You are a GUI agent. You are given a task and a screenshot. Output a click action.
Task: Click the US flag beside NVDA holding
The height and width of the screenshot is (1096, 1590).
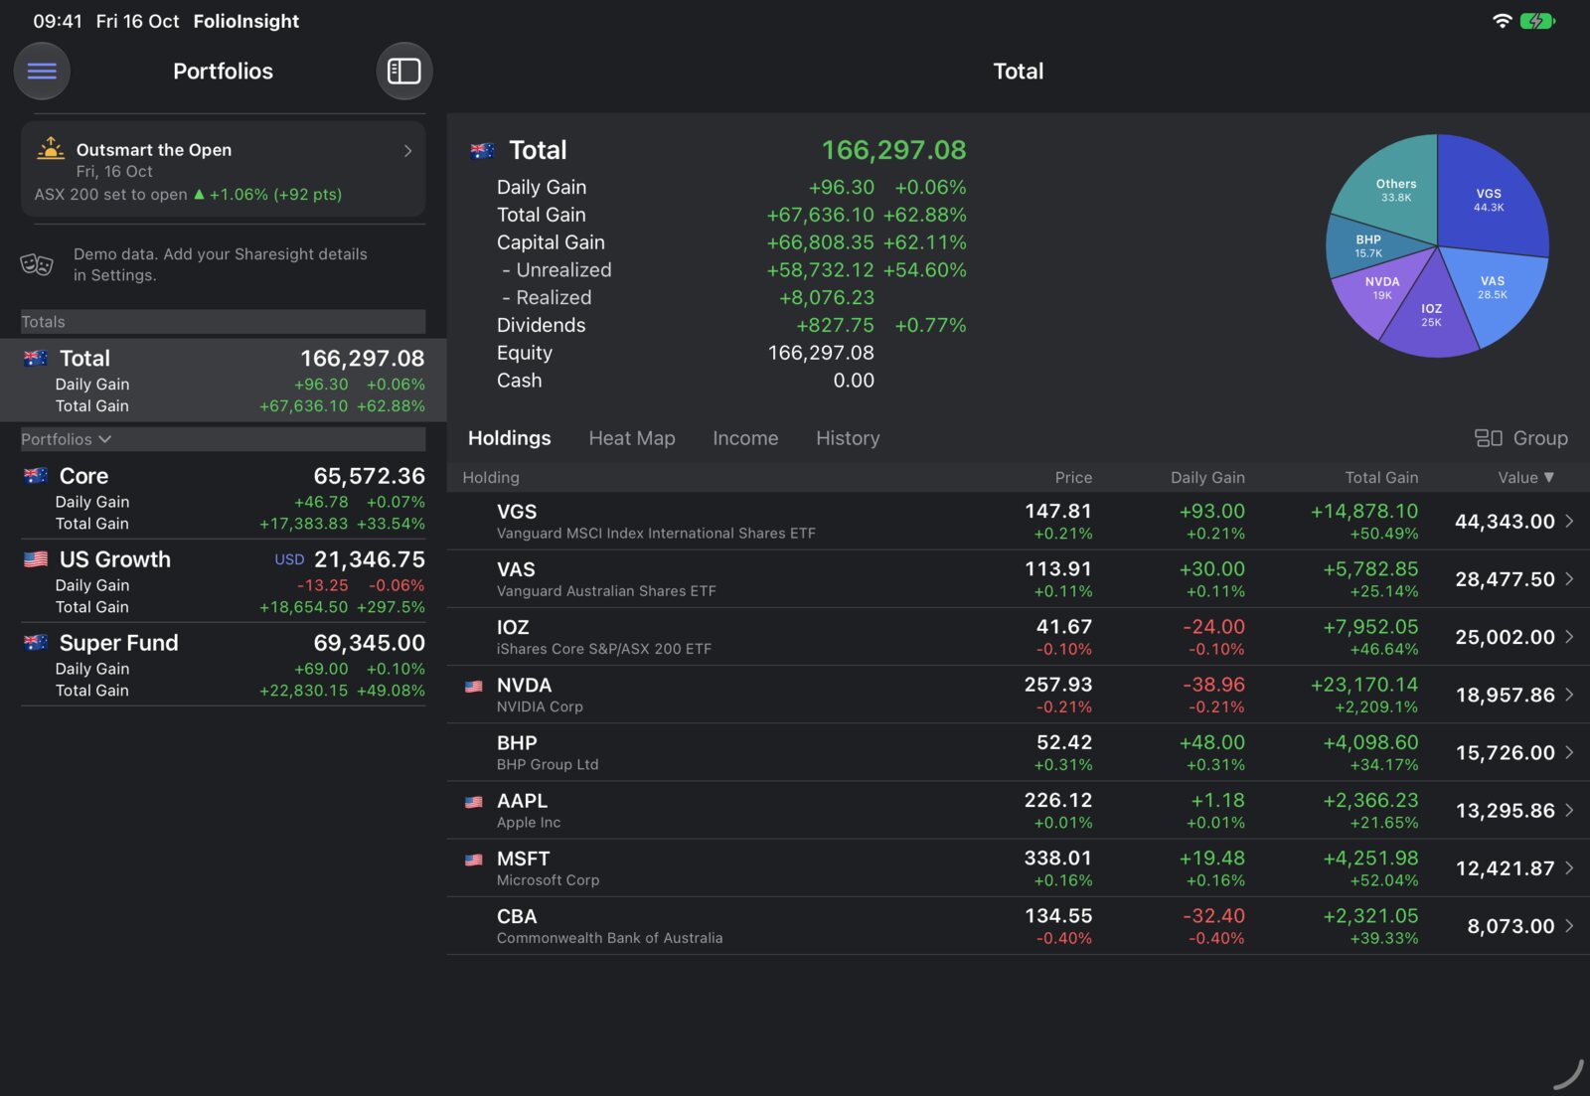click(474, 686)
